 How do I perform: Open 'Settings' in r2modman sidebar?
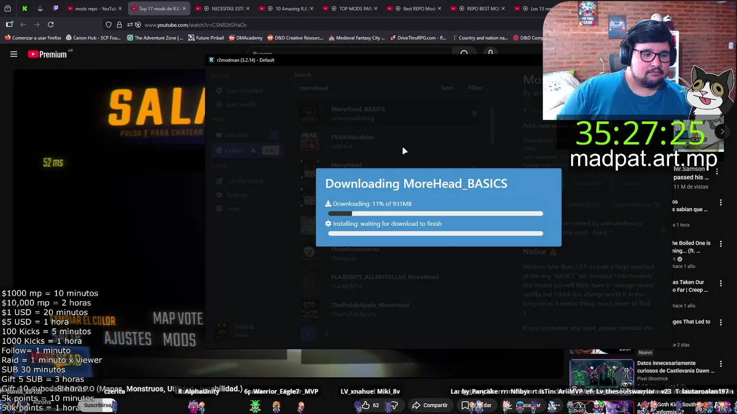click(233, 195)
